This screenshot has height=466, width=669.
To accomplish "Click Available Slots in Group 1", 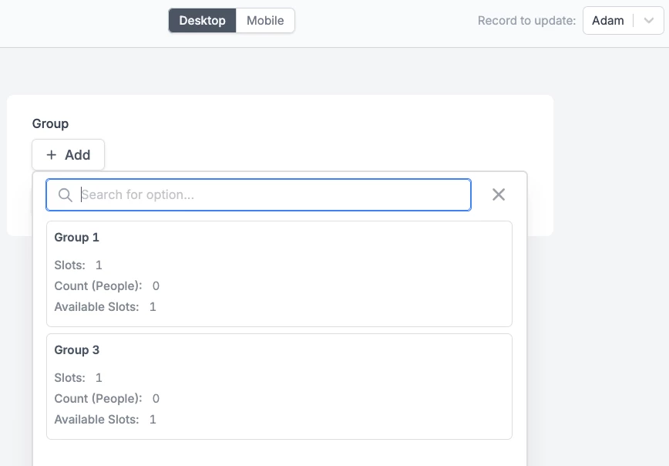I will [96, 306].
